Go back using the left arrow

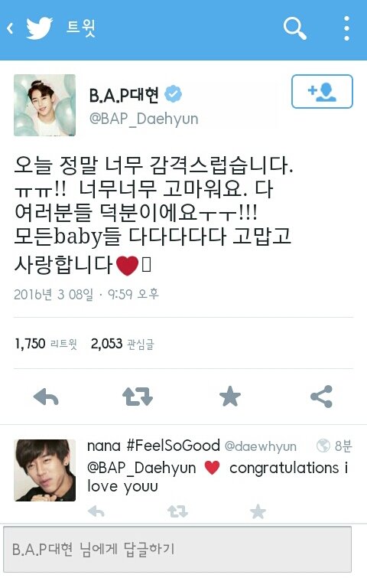coord(10,28)
